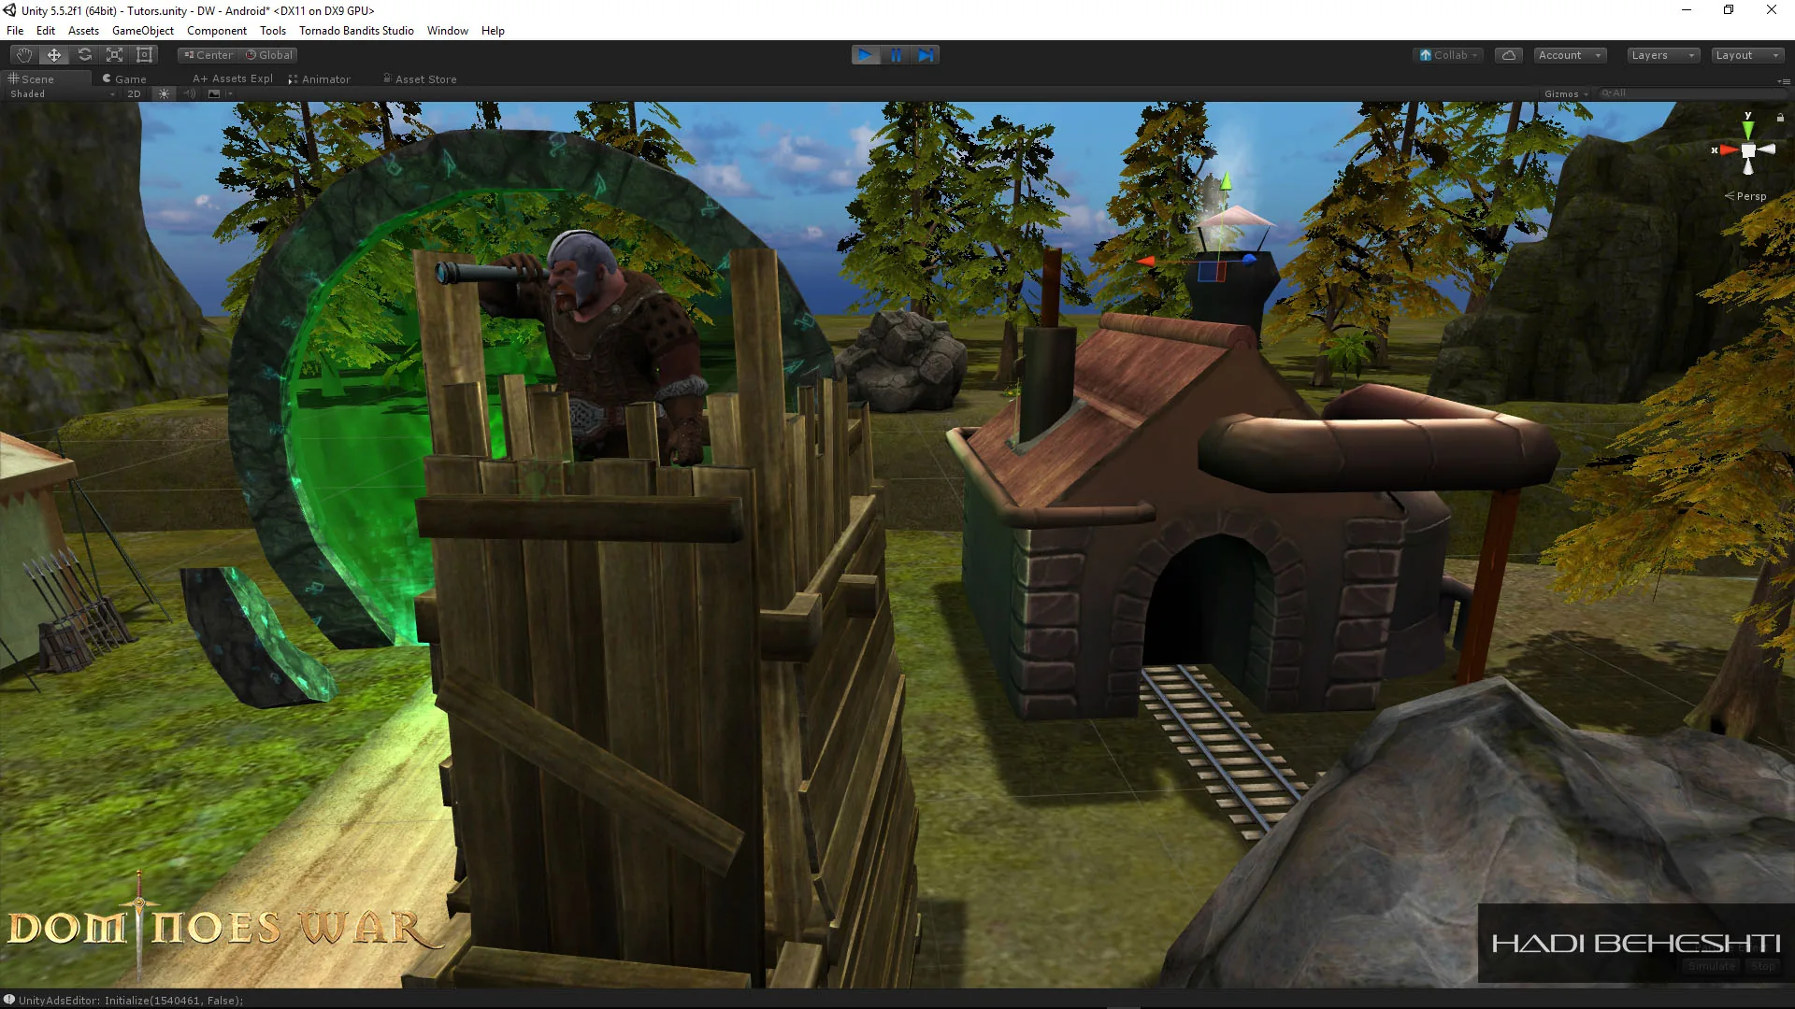Click the console info icon in status bar
Screen dimensions: 1795x1009
pos(9,999)
